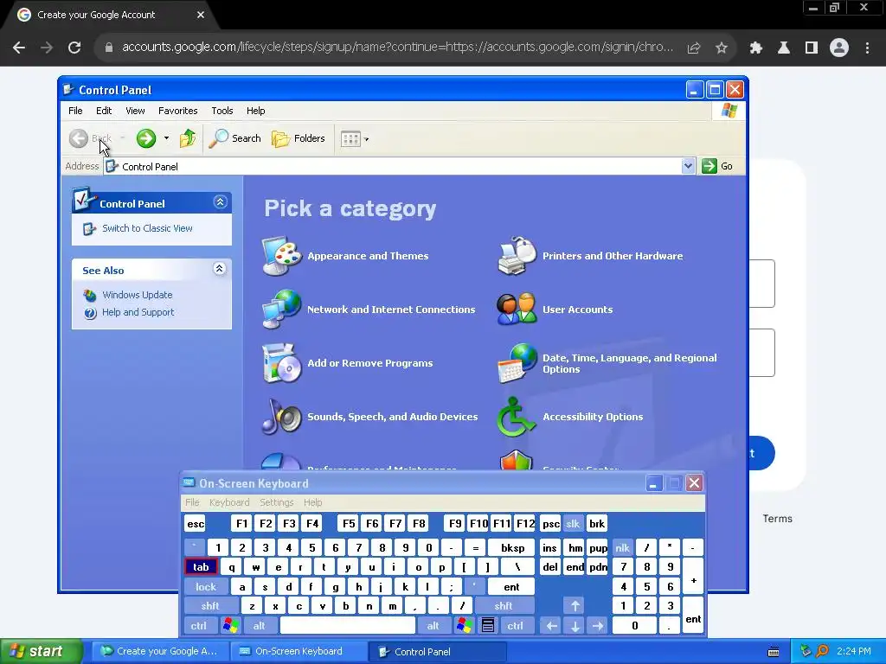Click the tab key on on-screen keyboard

click(201, 567)
